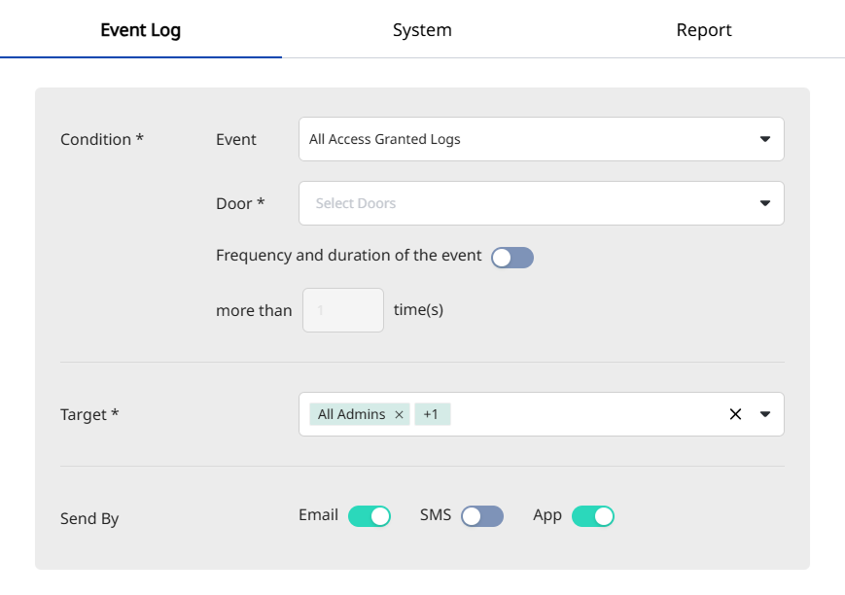Clear all selected targets with the X icon

click(x=735, y=414)
